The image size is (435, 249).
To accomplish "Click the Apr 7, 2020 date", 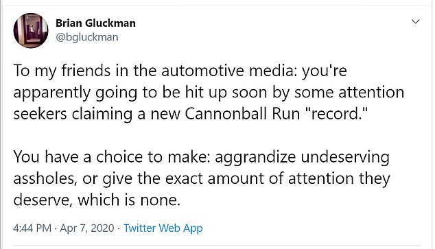I will [x=87, y=228].
